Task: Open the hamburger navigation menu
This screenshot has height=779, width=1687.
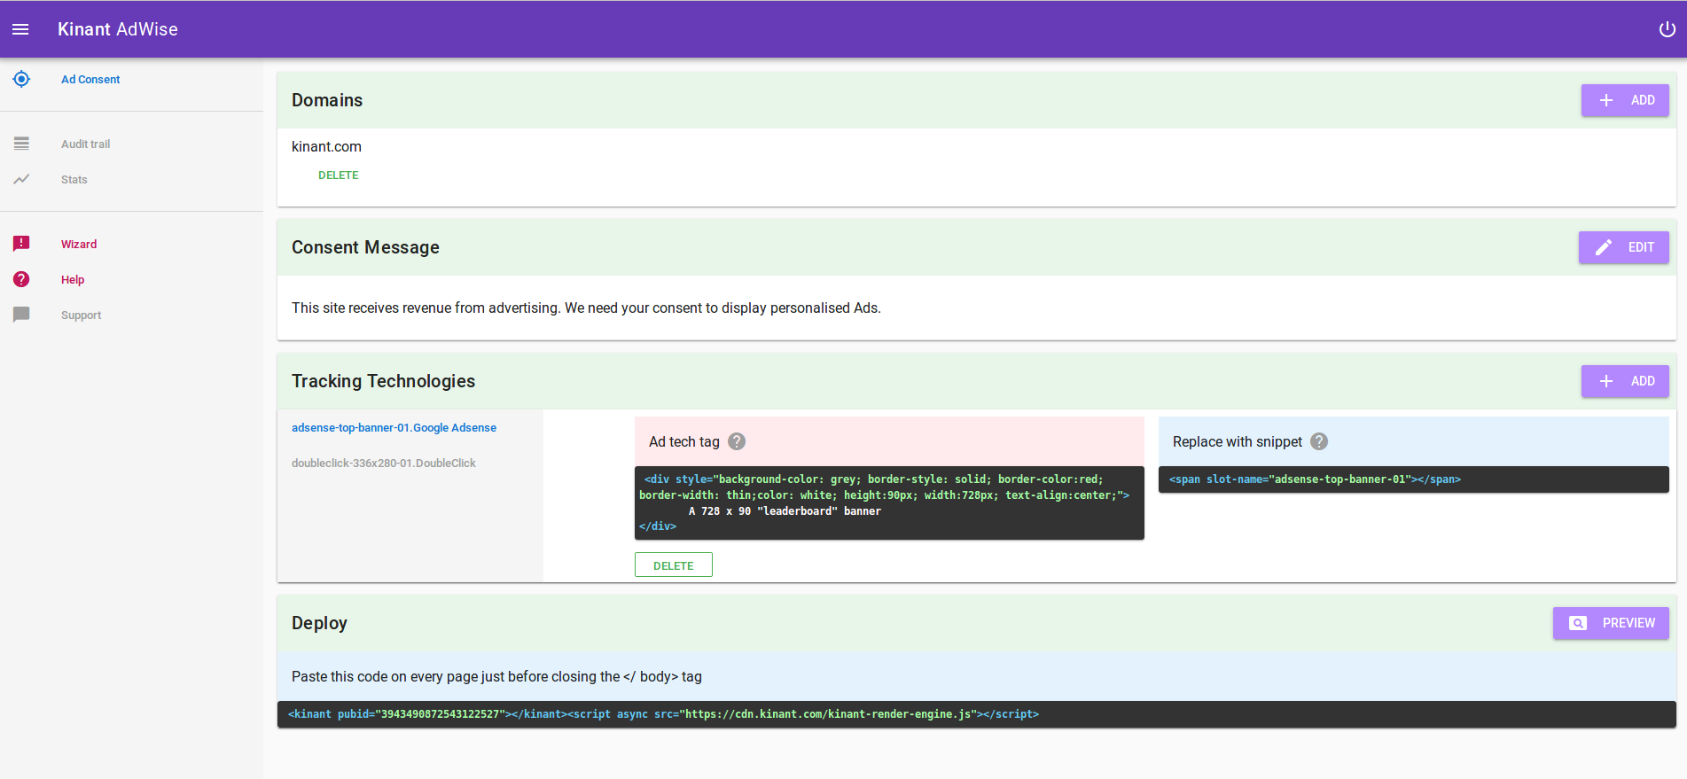Action: [20, 29]
